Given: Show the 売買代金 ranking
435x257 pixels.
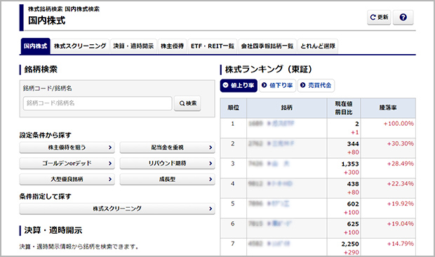Looking at the screenshot, I should point(316,85).
